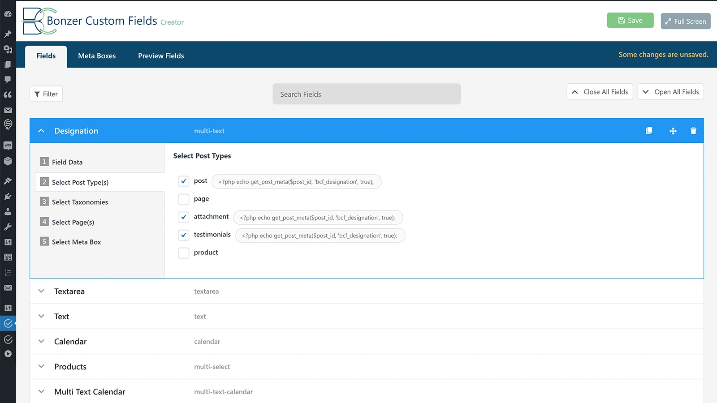This screenshot has height=403, width=717.
Task: Open the Preview Fields tab
Action: (x=161, y=56)
